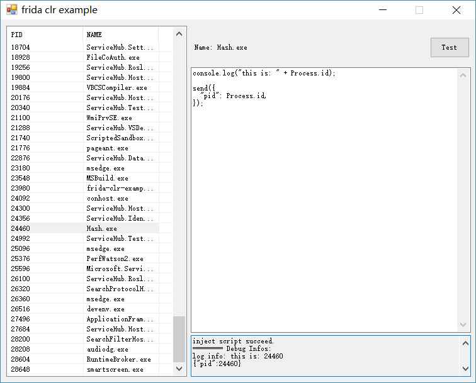The width and height of the screenshot is (476, 383).
Task: Sort by the PID column header
Action: [x=45, y=35]
